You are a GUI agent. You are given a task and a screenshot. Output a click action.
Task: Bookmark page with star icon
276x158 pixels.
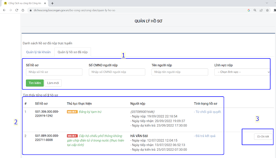point(267,10)
